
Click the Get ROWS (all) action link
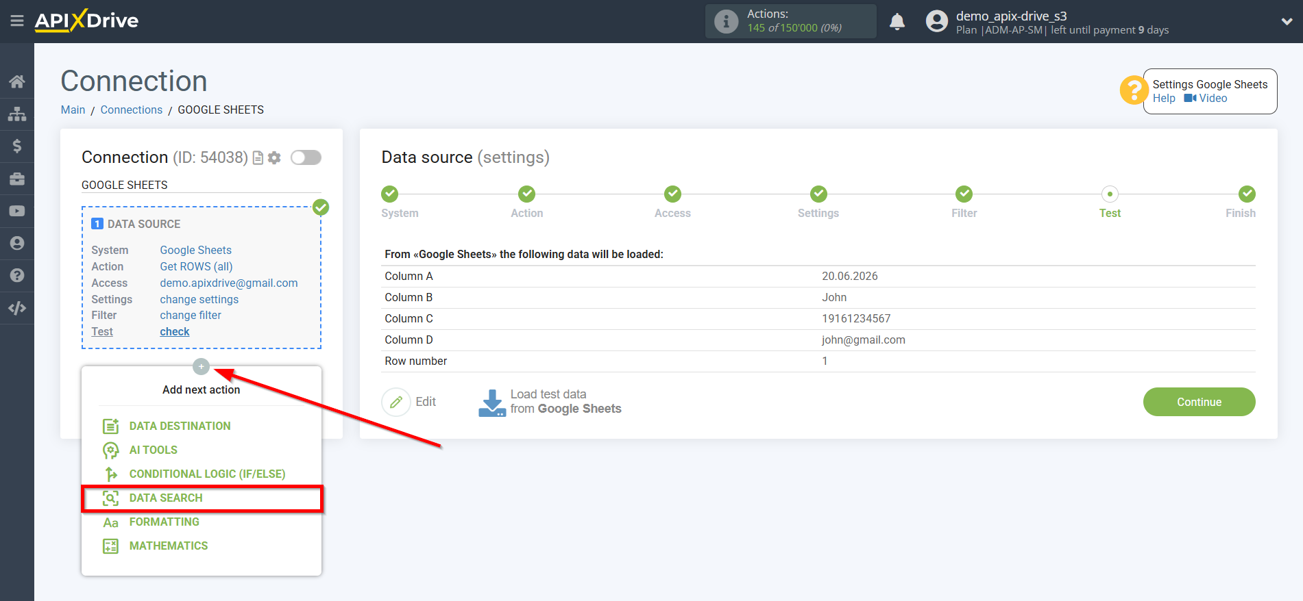coord(196,266)
